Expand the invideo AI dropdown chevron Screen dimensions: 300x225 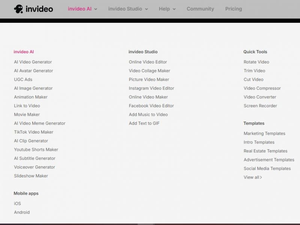point(96,9)
